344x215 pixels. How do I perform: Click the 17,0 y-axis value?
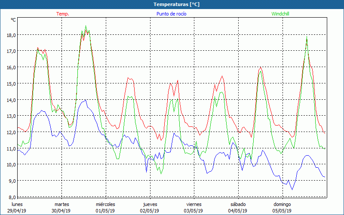click(11, 51)
